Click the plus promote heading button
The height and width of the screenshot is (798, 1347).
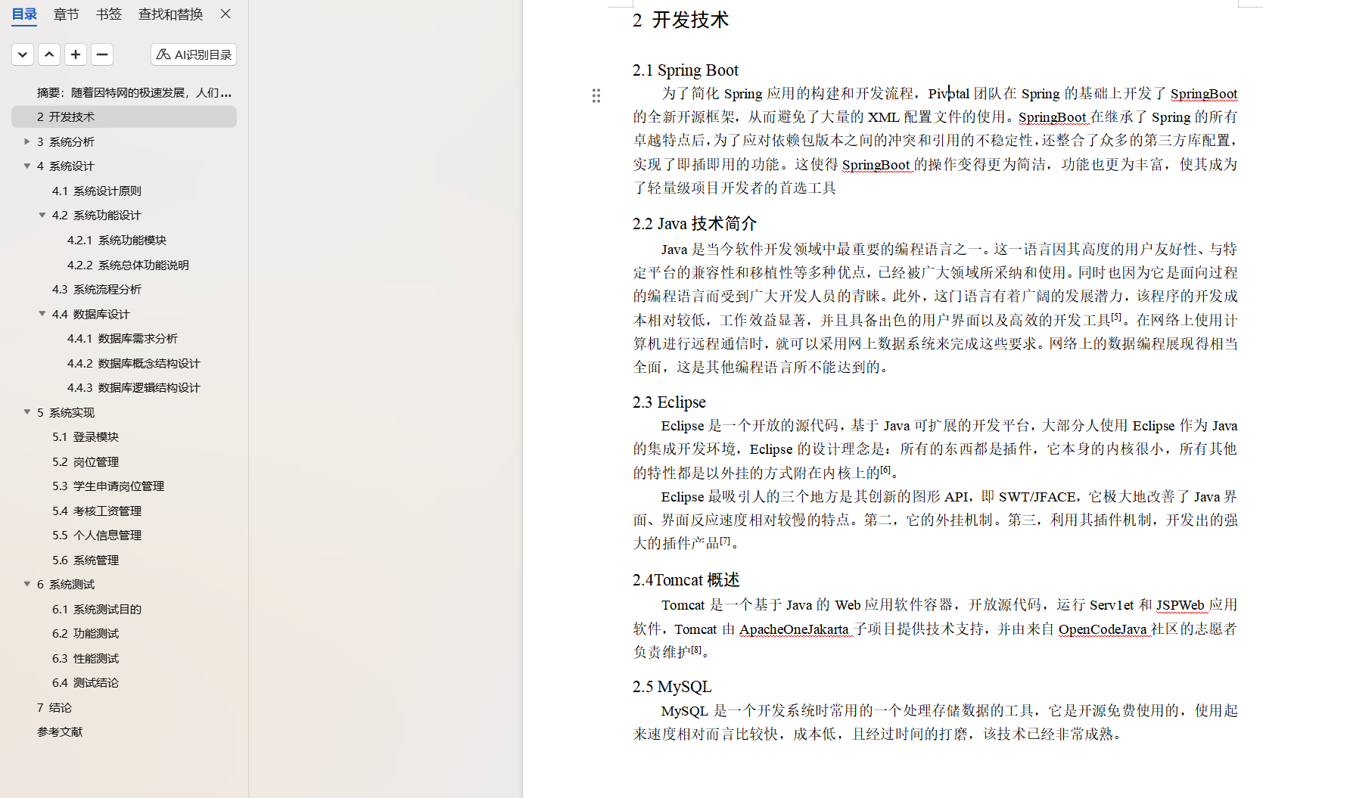(76, 54)
